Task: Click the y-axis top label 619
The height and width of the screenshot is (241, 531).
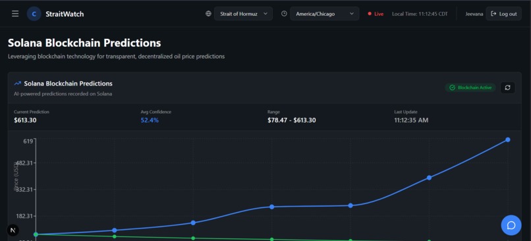Action: pos(28,141)
